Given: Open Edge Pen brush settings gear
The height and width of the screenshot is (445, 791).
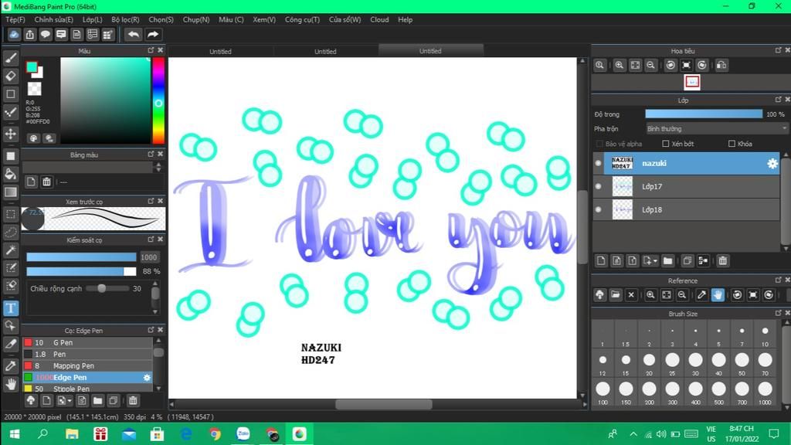Looking at the screenshot, I should click(147, 377).
